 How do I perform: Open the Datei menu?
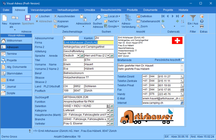coord(6,10)
